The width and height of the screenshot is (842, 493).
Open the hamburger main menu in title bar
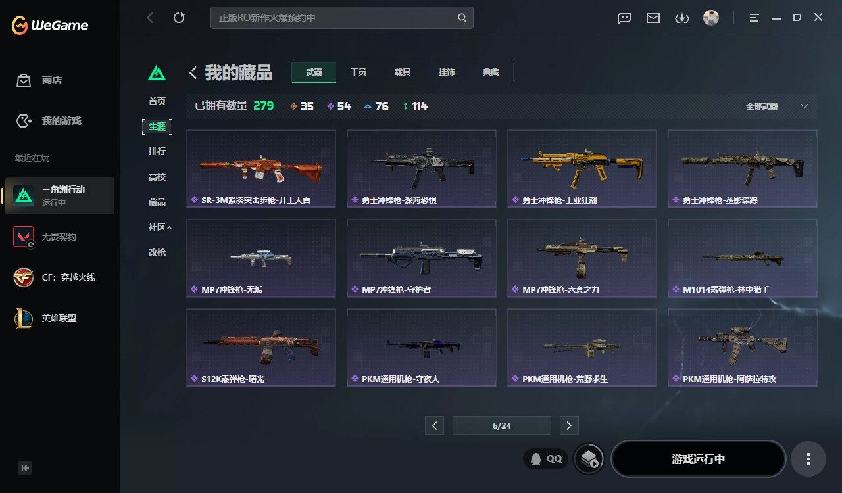(x=755, y=18)
